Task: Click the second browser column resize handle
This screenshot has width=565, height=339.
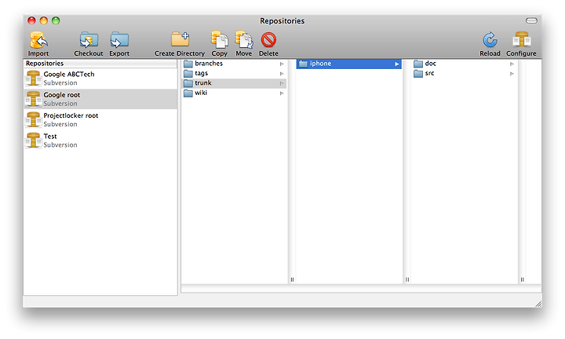Action: [x=407, y=279]
